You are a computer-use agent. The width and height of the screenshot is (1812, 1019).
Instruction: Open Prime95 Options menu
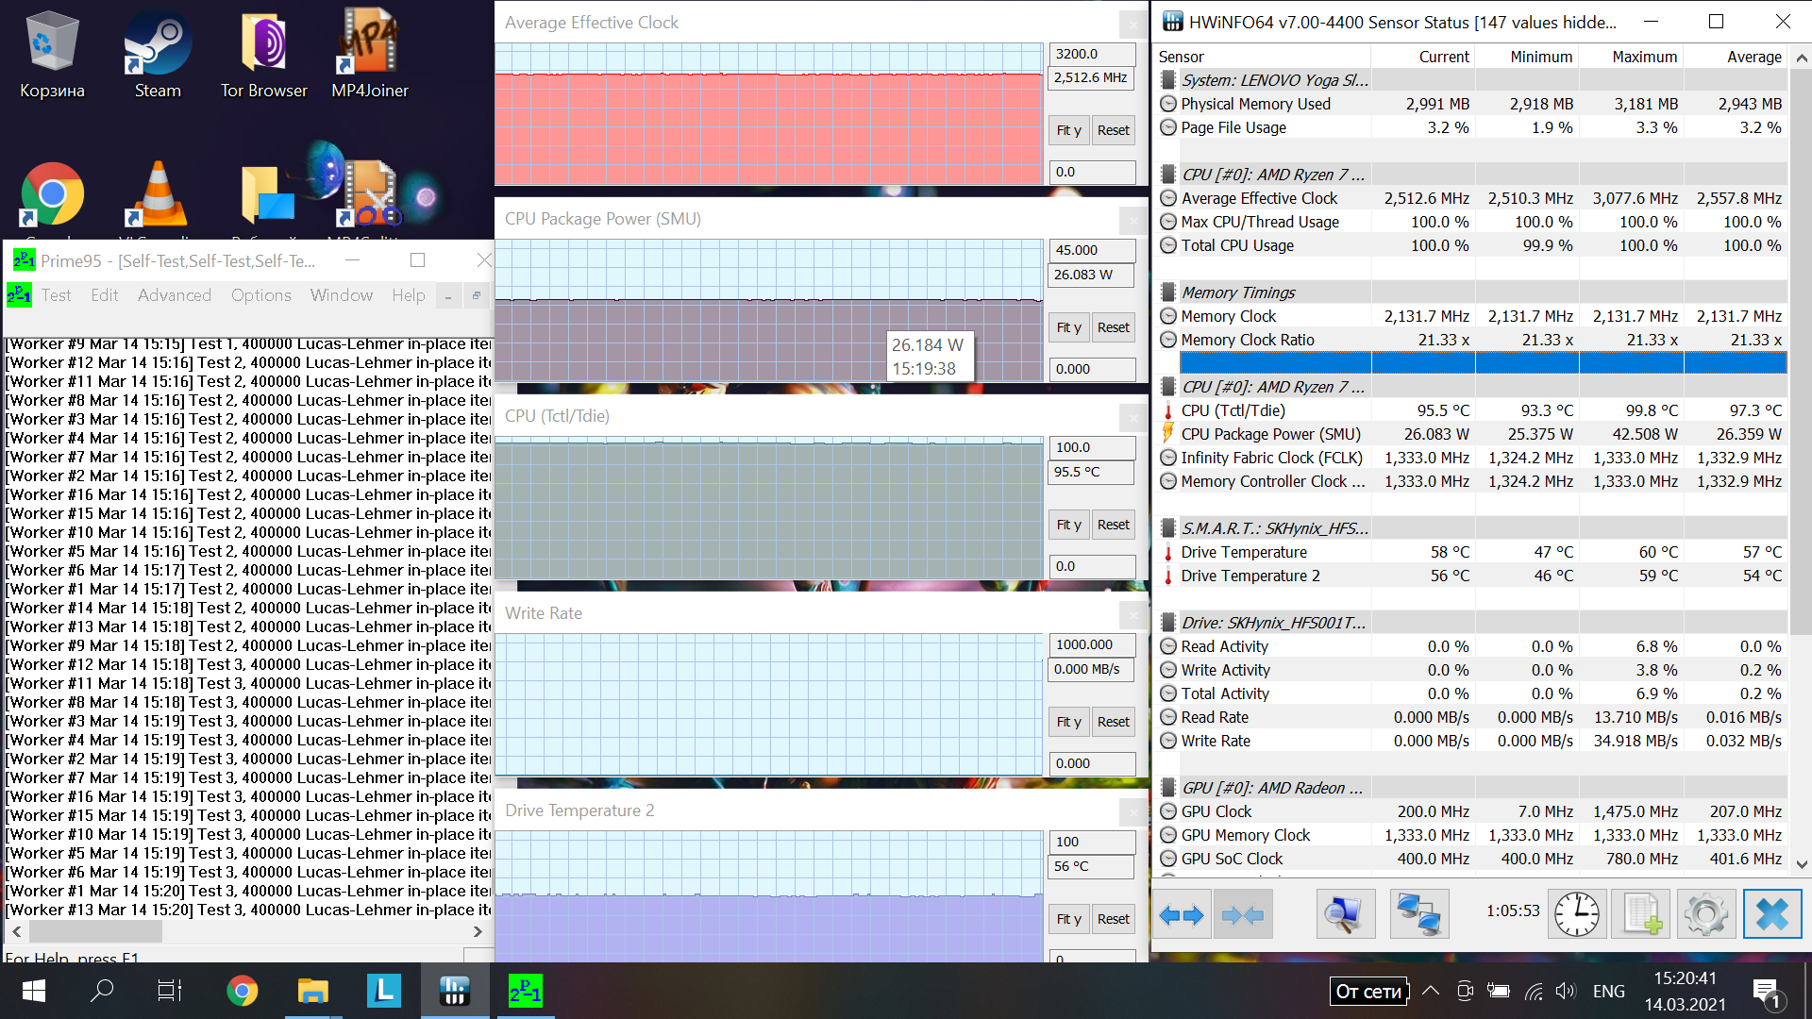coord(261,295)
